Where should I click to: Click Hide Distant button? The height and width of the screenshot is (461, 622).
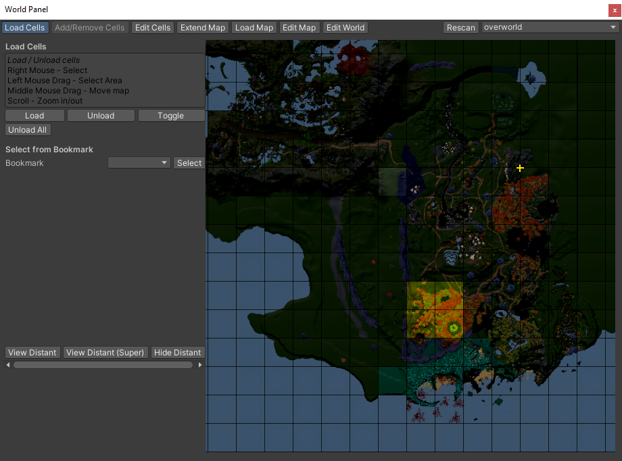(177, 353)
